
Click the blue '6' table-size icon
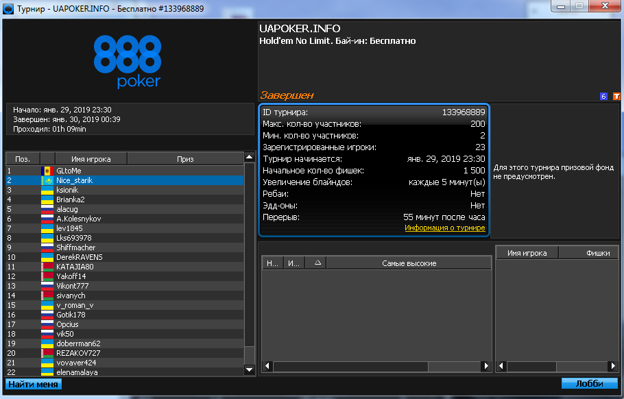tap(603, 96)
